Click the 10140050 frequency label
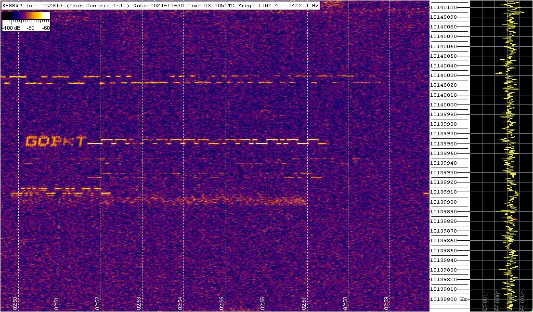 pos(443,56)
